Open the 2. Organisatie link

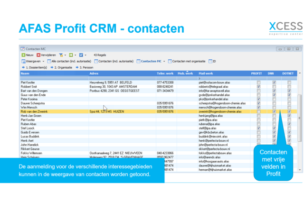(x=61, y=67)
